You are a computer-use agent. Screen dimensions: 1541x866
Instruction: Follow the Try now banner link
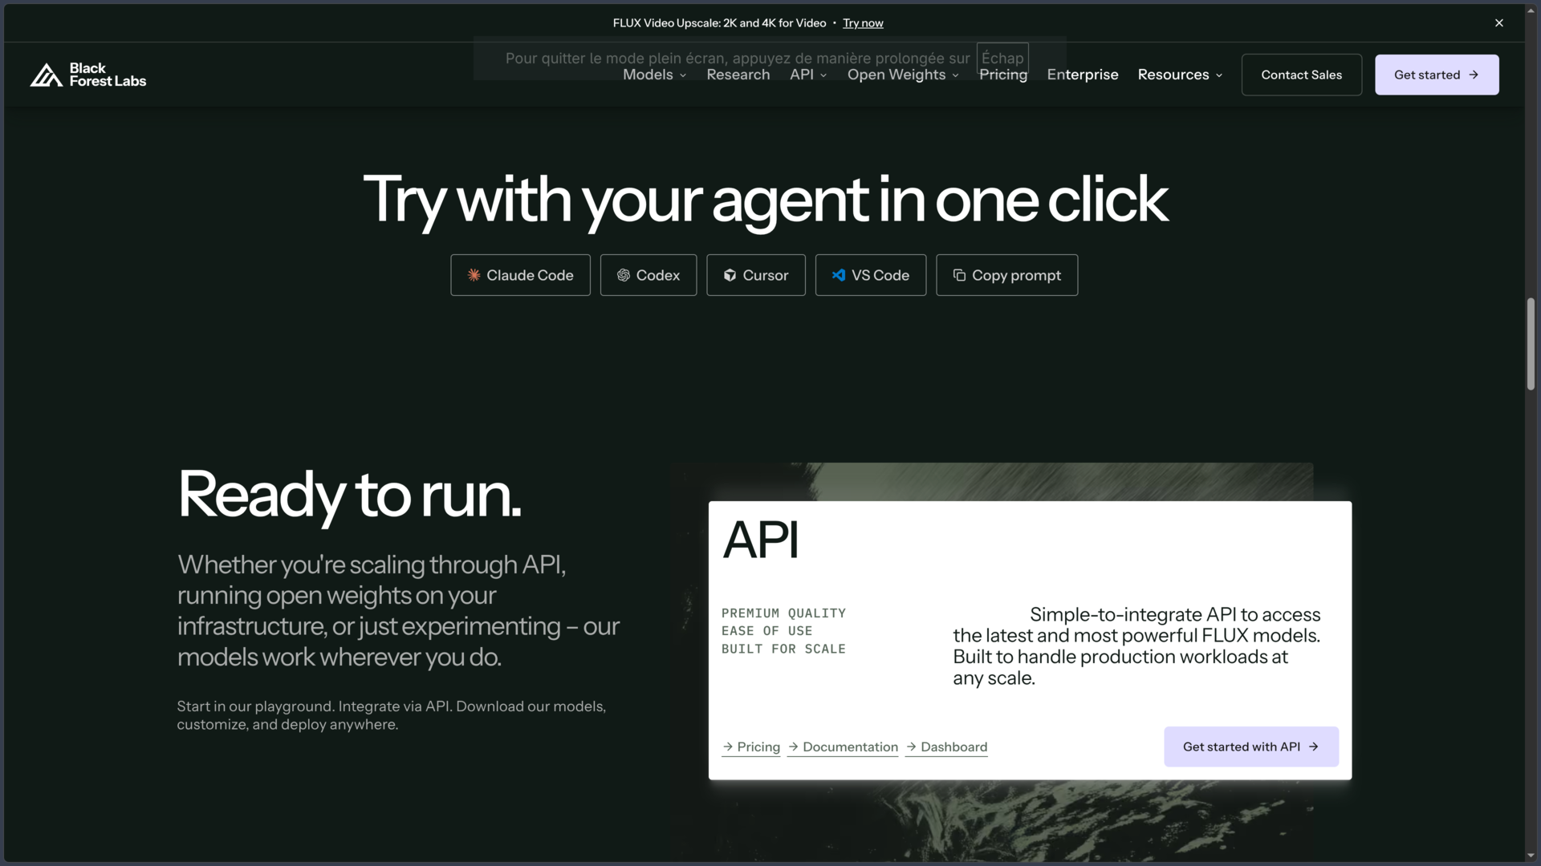(863, 22)
